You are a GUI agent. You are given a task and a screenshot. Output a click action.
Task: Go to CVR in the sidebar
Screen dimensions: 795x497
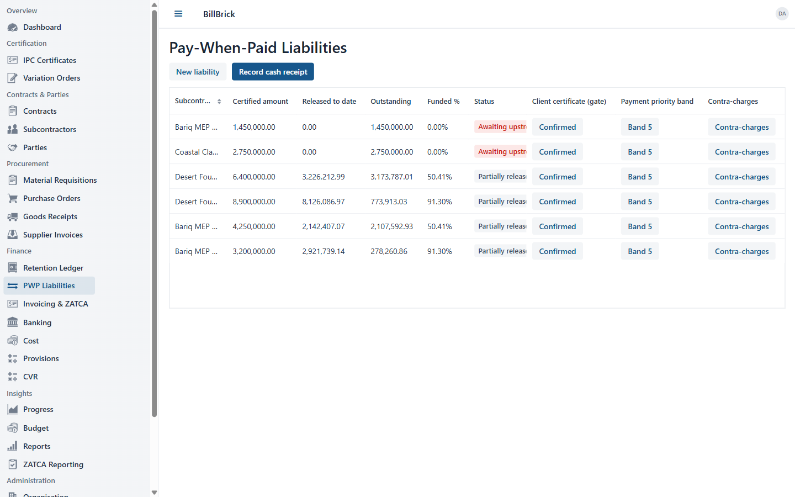49,377
